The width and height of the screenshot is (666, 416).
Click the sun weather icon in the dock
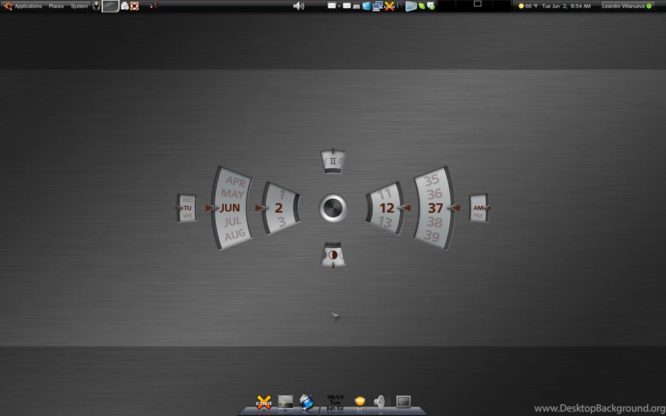(x=360, y=402)
